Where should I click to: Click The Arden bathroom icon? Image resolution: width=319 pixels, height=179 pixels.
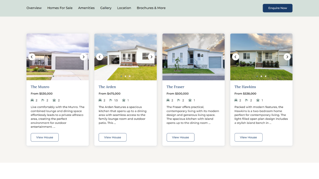(x=111, y=100)
